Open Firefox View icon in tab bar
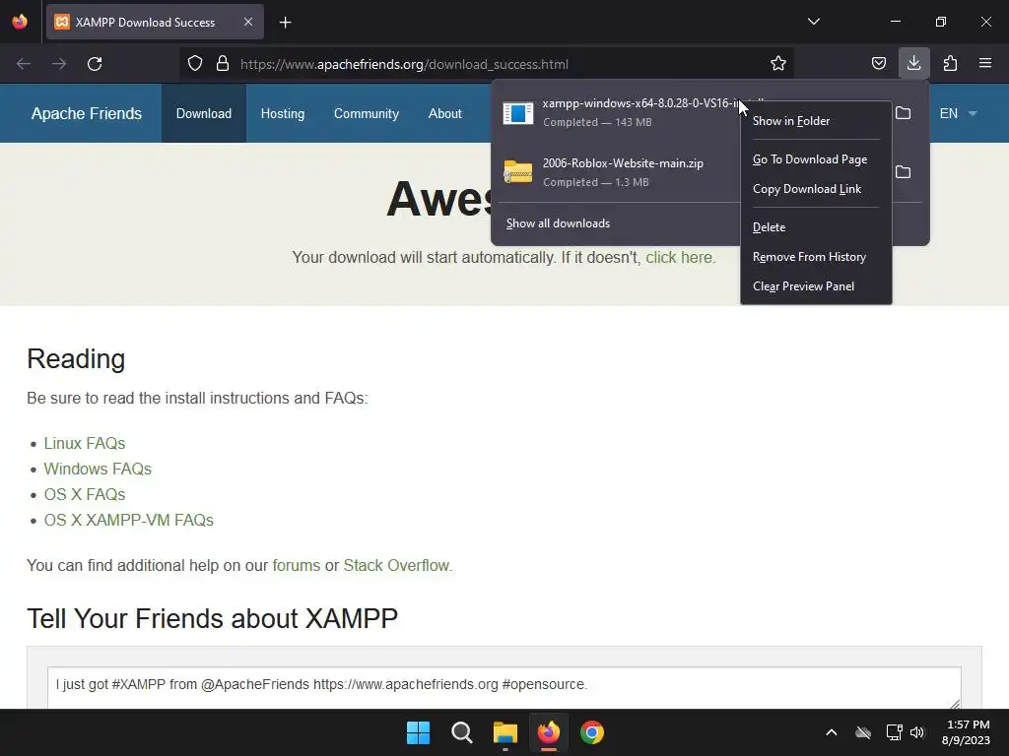 [x=20, y=22]
